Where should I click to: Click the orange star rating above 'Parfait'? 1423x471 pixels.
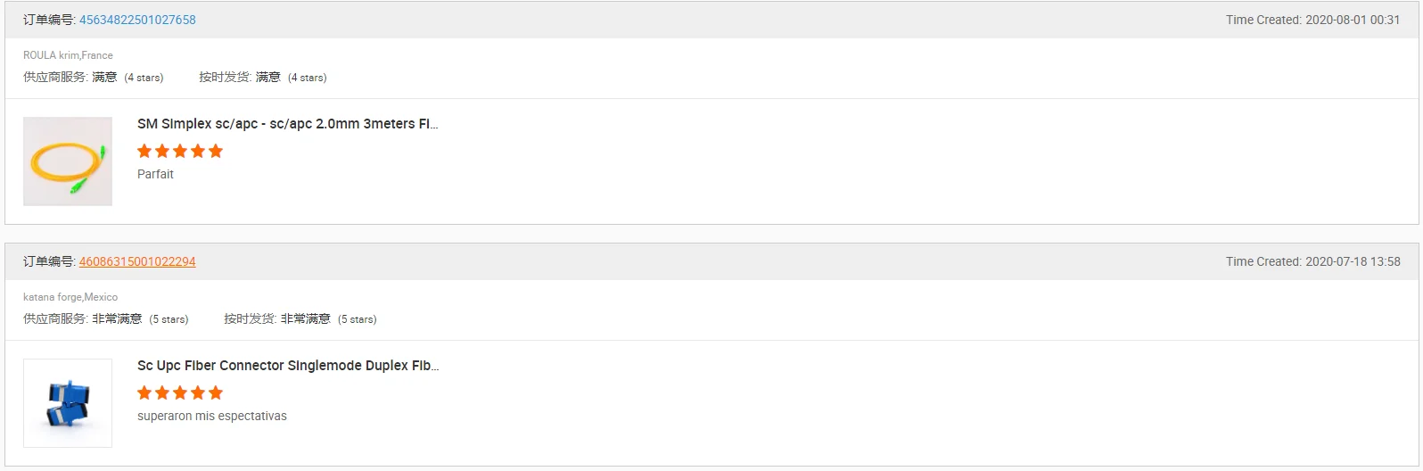[180, 151]
